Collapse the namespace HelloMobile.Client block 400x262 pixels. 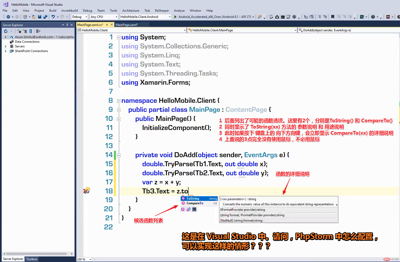pos(119,101)
